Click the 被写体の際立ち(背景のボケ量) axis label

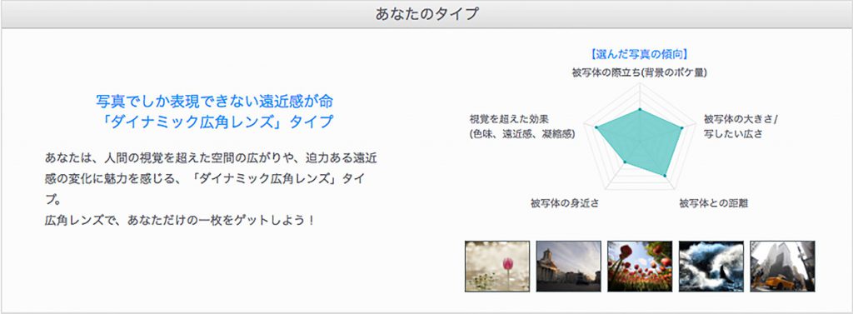(x=639, y=72)
